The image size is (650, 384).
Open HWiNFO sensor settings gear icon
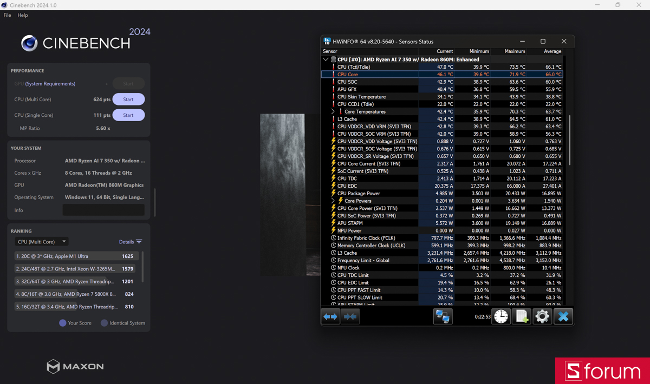click(x=542, y=317)
